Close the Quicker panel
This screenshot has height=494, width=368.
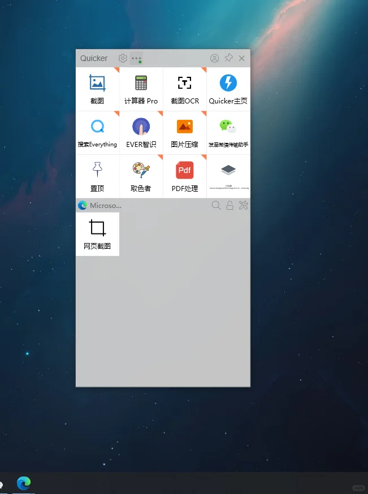pos(241,58)
